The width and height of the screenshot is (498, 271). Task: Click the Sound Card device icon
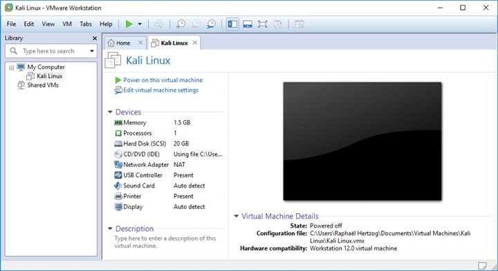[118, 185]
